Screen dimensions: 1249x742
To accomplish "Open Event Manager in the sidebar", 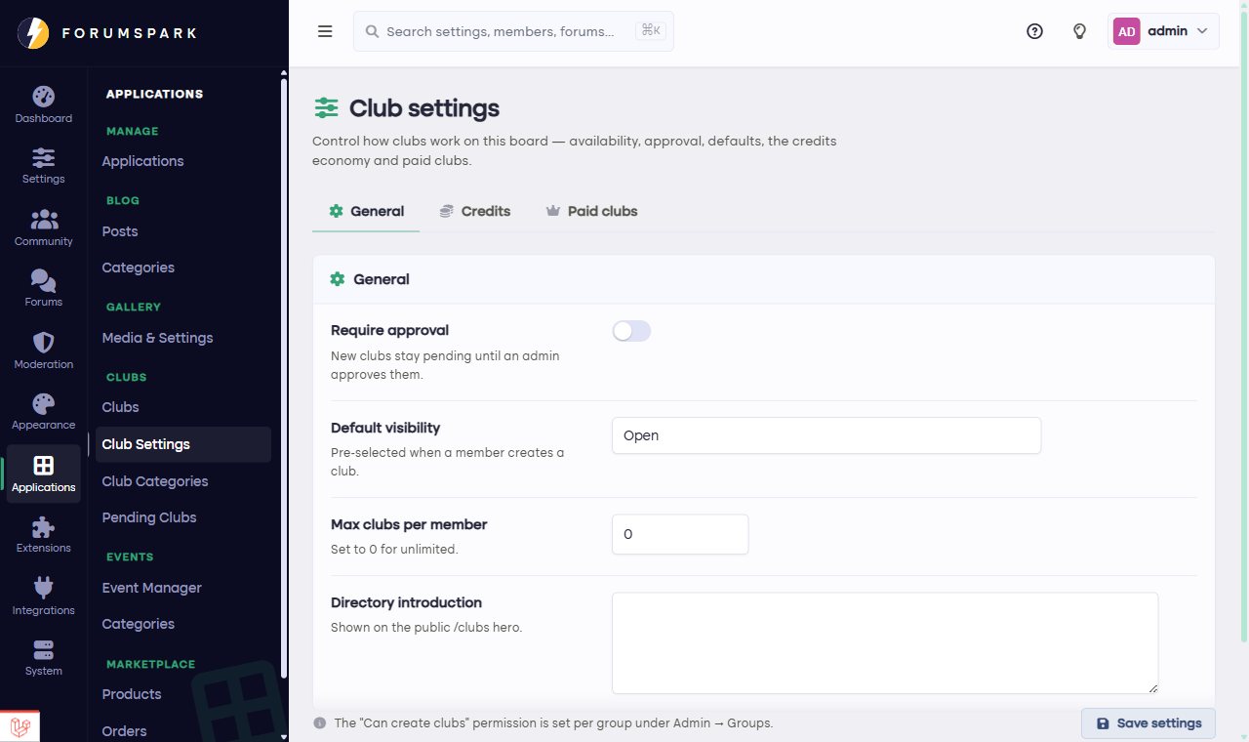I will click(x=152, y=588).
